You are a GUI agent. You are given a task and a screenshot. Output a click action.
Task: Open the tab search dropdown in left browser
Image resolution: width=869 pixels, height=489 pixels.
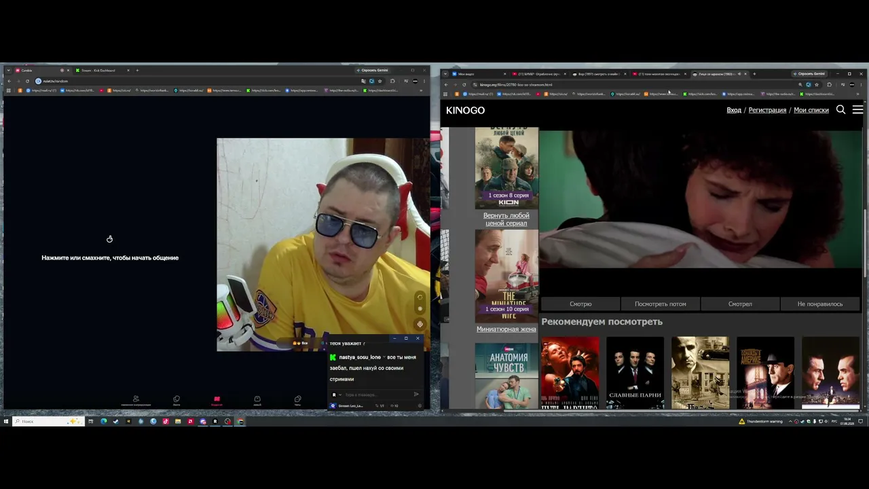click(8, 70)
